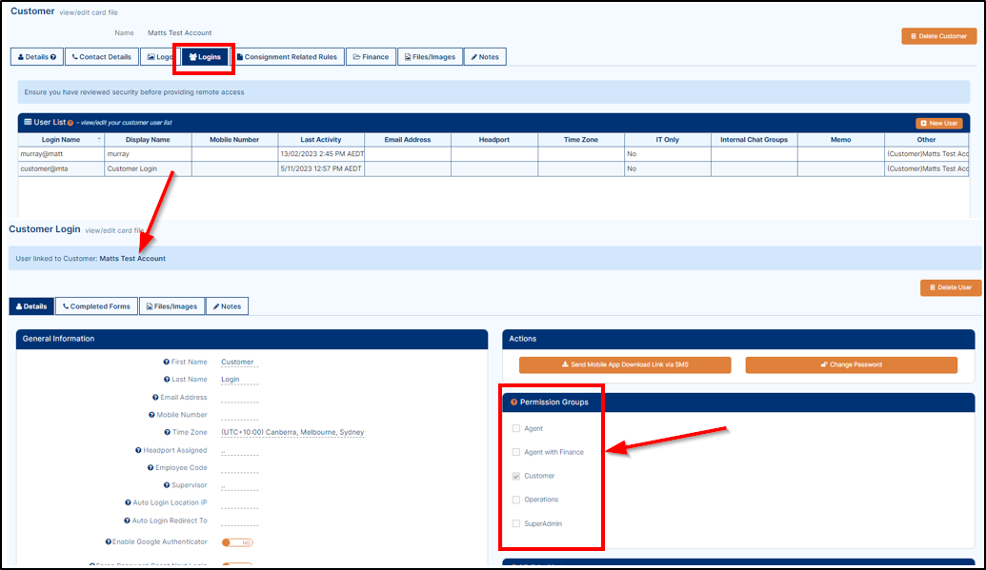
Task: Click the New User button
Action: (x=938, y=123)
